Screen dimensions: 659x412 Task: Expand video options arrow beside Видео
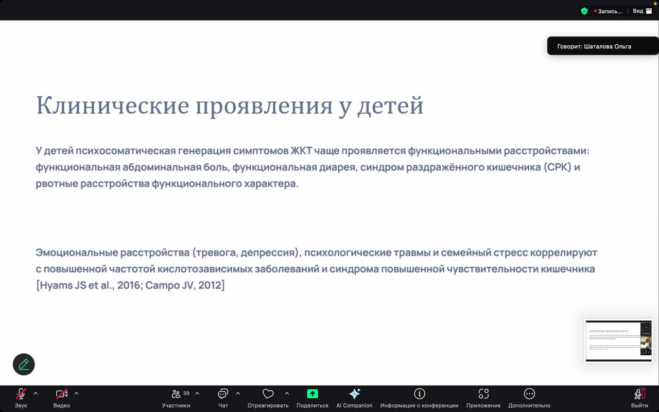tap(76, 393)
